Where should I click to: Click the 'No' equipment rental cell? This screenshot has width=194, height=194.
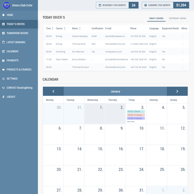point(163,59)
